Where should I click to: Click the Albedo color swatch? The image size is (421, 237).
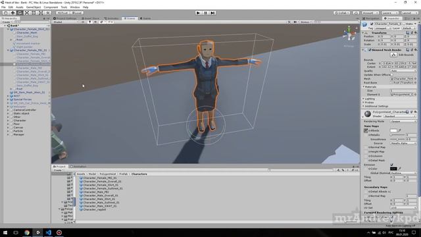[x=393, y=130]
